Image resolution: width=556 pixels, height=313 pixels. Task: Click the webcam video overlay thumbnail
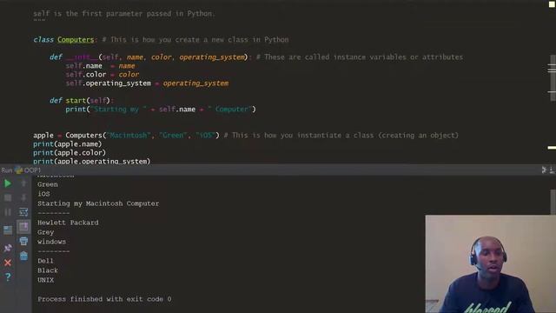tap(491, 264)
